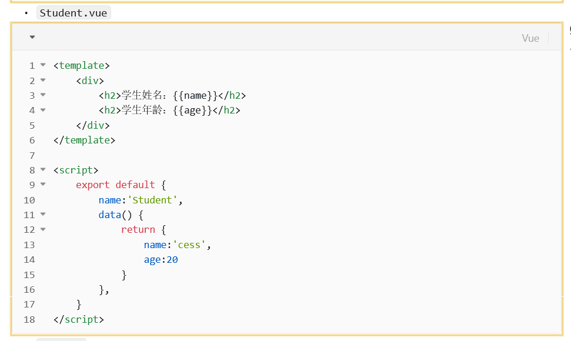
Task: Click the age value 20 on line 14
Action: pyautogui.click(x=172, y=259)
